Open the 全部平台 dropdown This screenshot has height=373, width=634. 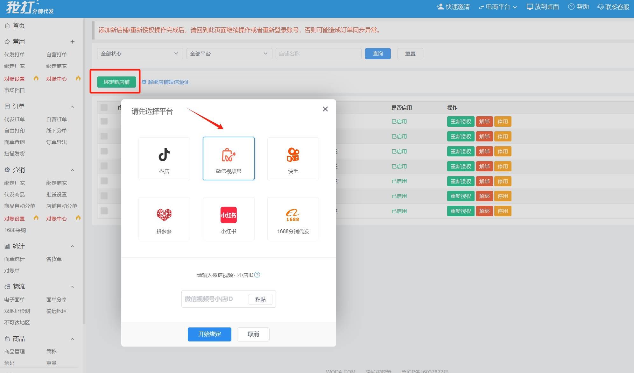coord(229,54)
